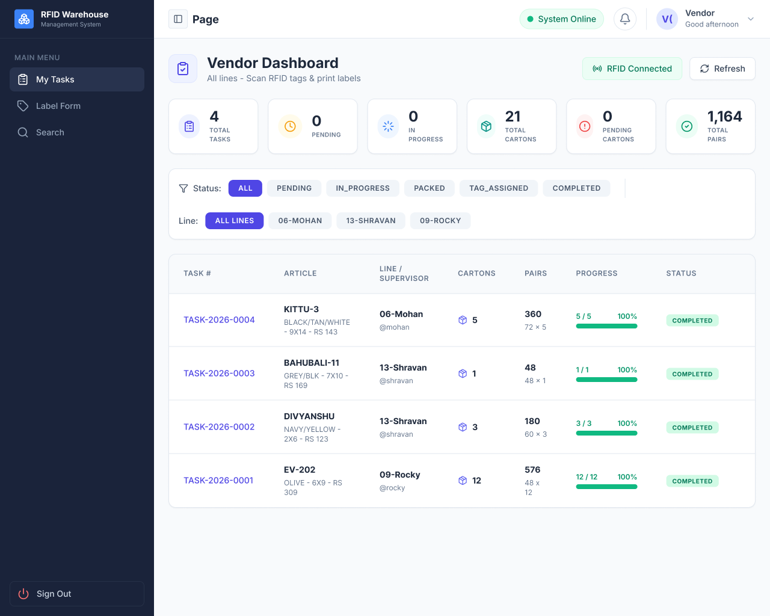Viewport: 770px width, 616px height.
Task: Expand the Vendor user menu chevron
Action: coord(751,19)
